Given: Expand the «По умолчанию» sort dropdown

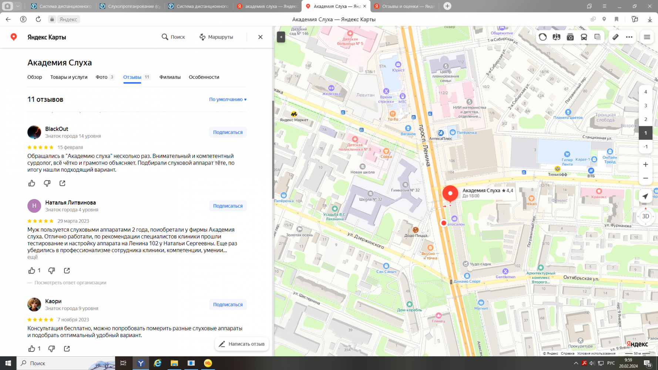Looking at the screenshot, I should [x=228, y=100].
